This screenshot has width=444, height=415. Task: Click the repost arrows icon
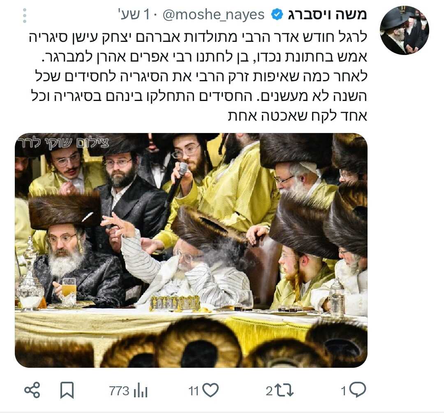point(284,390)
